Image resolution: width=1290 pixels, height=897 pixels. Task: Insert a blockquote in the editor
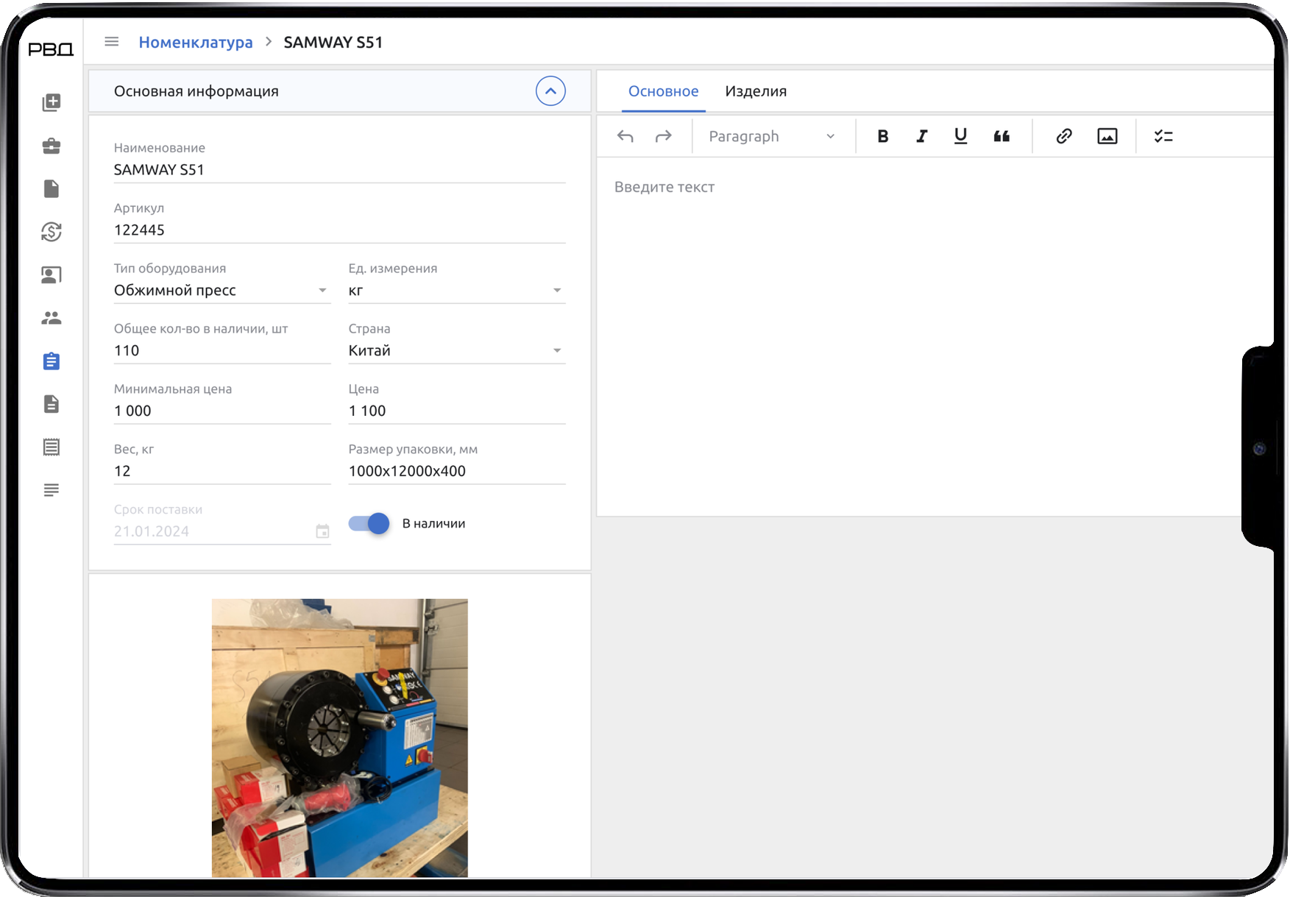click(1001, 136)
